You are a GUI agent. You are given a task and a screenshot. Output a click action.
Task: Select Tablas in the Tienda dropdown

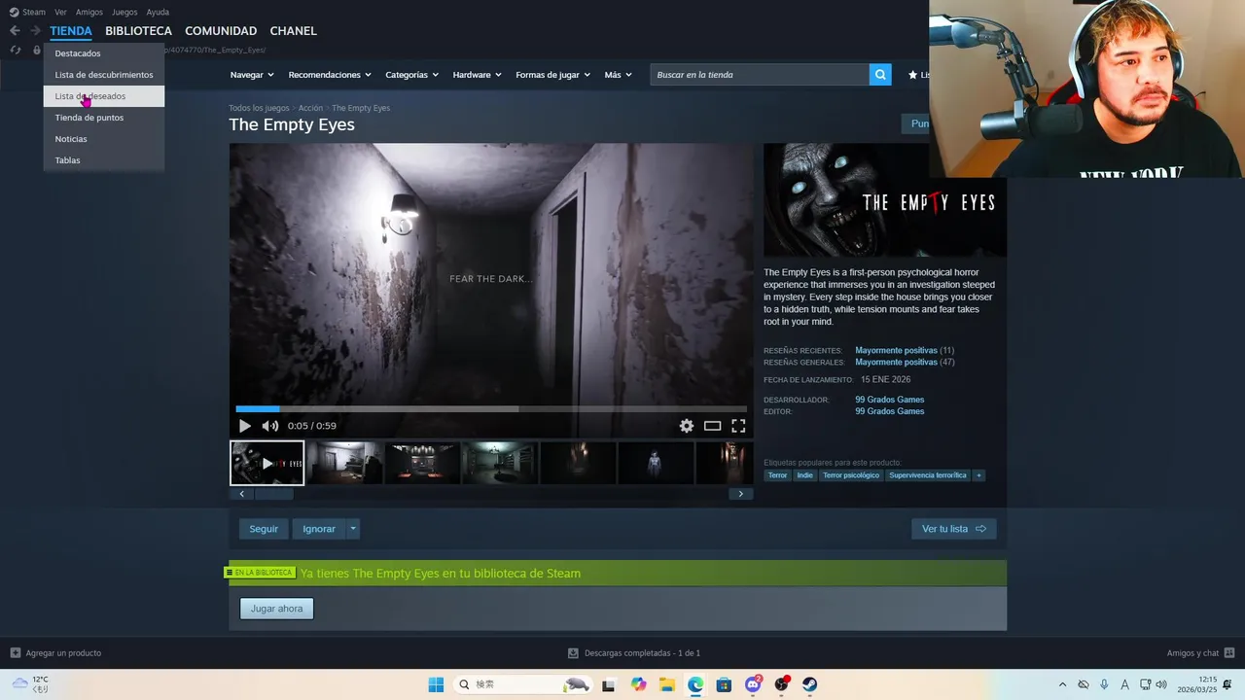point(103,160)
